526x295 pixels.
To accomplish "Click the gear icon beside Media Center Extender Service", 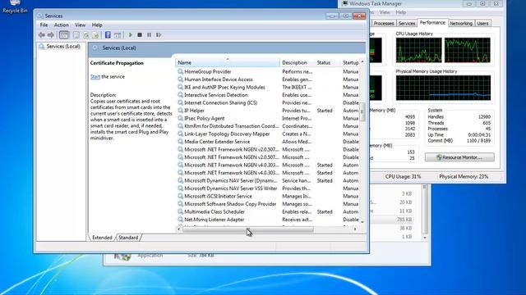I will [x=181, y=142].
